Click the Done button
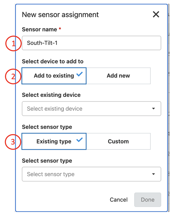173x214 pixels. [148, 200]
